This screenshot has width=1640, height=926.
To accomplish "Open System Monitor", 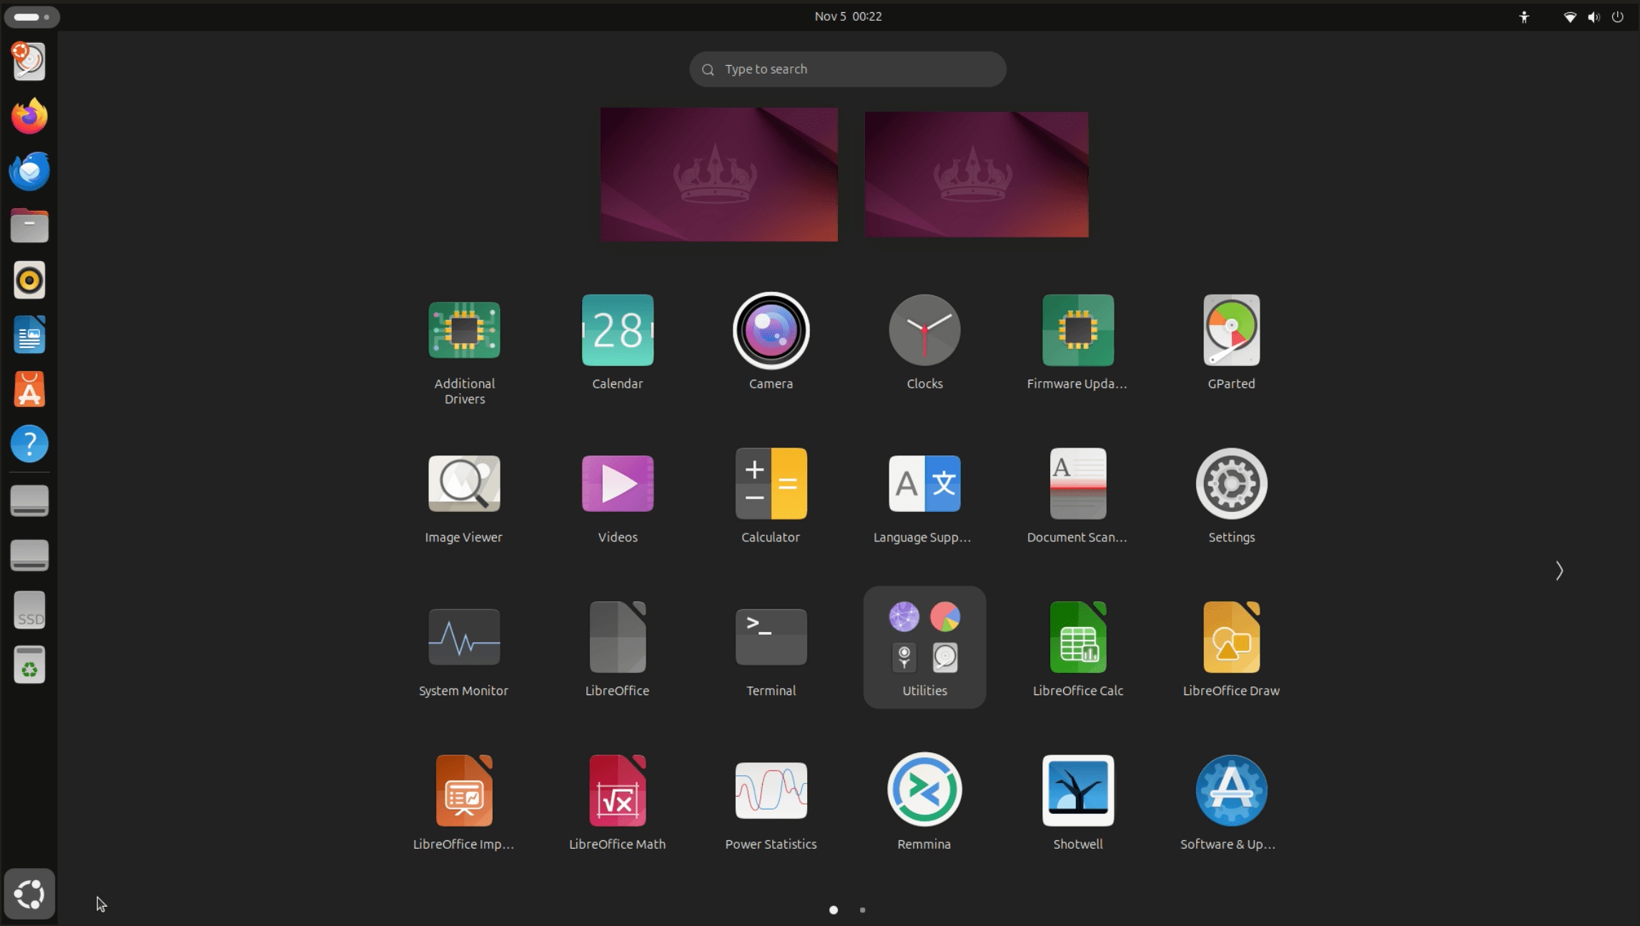I will [463, 638].
